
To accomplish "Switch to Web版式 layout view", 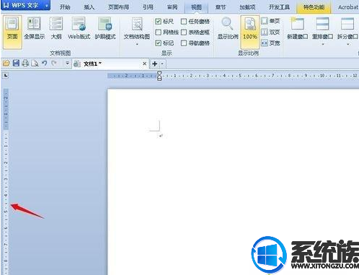I will pos(79,28).
